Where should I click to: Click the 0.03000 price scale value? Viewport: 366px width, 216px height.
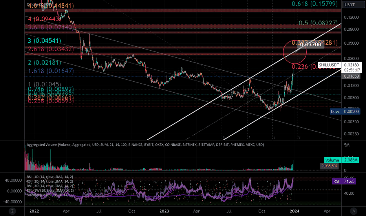coord(351,59)
